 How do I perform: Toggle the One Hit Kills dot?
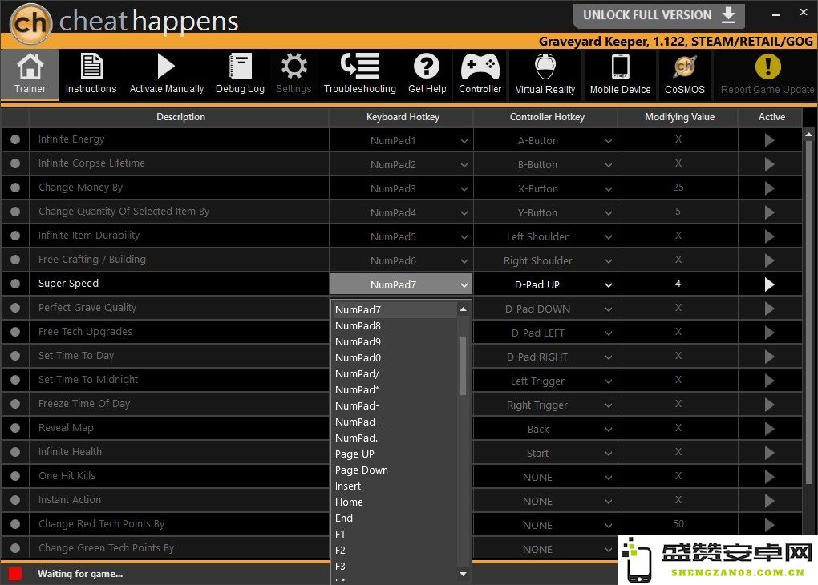[15, 476]
